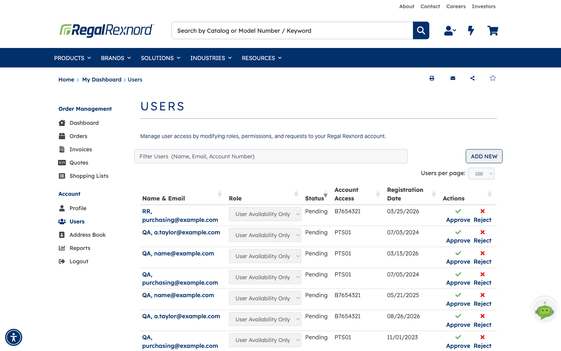Open the user account icon menu
561x351 pixels.
point(450,30)
